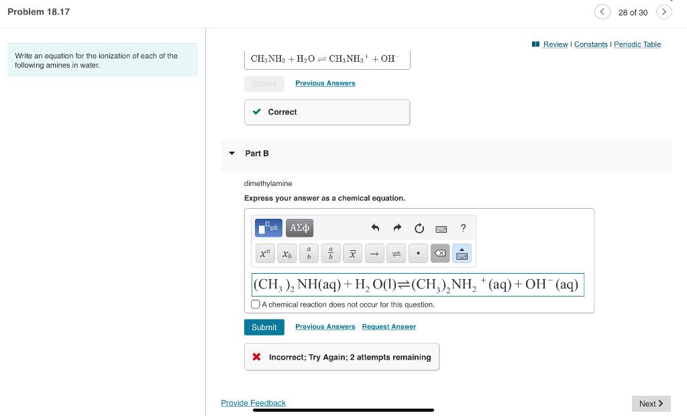Select the superscript formatting icon
Screen dimensions: 687x416
(264, 254)
